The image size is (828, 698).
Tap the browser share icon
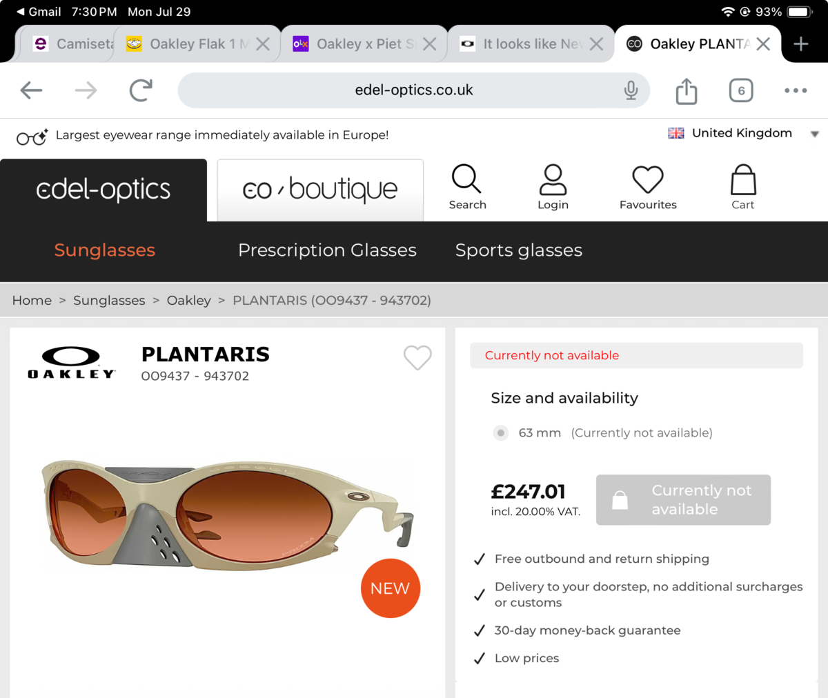[x=686, y=90]
